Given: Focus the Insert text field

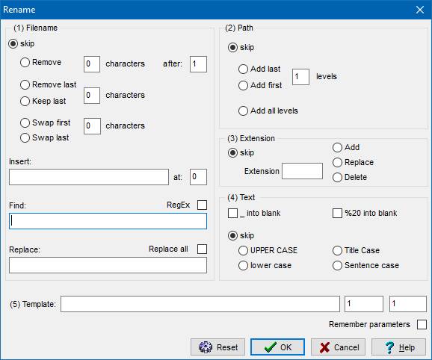Looking at the screenshot, I should (89, 177).
